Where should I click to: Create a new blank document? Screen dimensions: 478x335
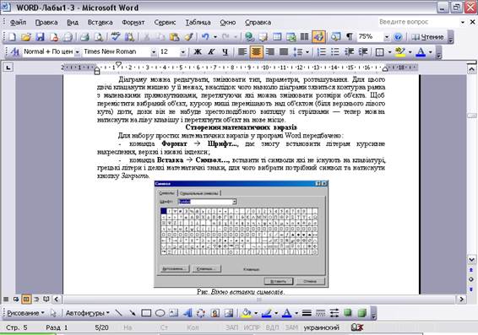(12, 37)
